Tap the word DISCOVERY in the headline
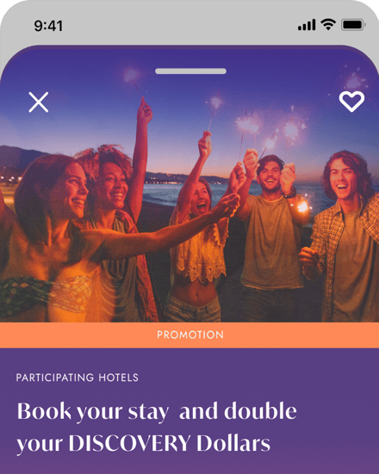This screenshot has height=474, width=379. (x=129, y=443)
